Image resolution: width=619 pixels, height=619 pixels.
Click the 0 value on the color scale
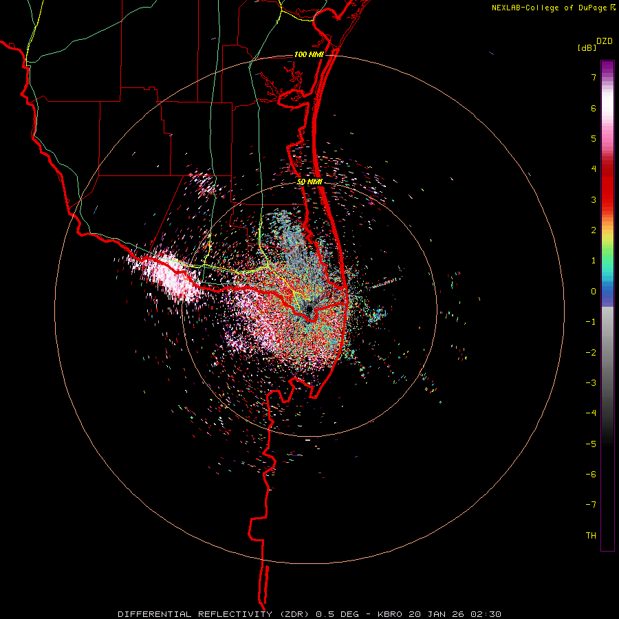pyautogui.click(x=594, y=292)
